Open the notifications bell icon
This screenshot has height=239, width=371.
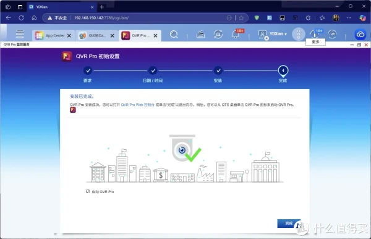pos(236,35)
